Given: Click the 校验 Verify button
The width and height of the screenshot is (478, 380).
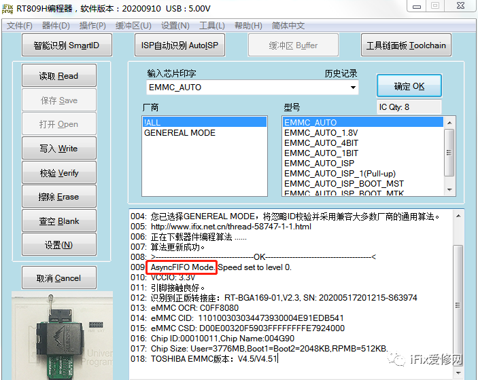Looking at the screenshot, I should 59,172.
